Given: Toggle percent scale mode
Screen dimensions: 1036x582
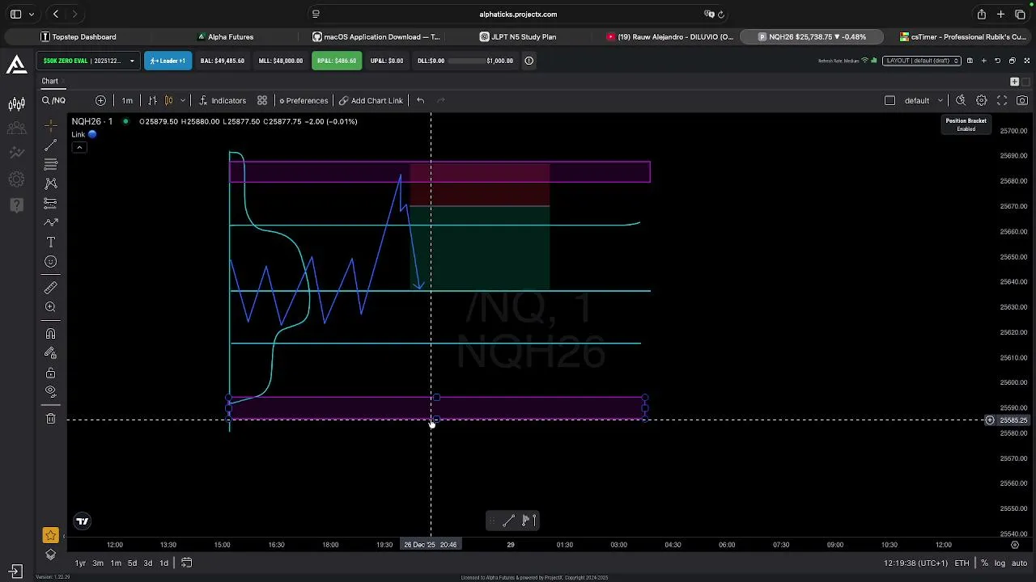Looking at the screenshot, I should 985,563.
